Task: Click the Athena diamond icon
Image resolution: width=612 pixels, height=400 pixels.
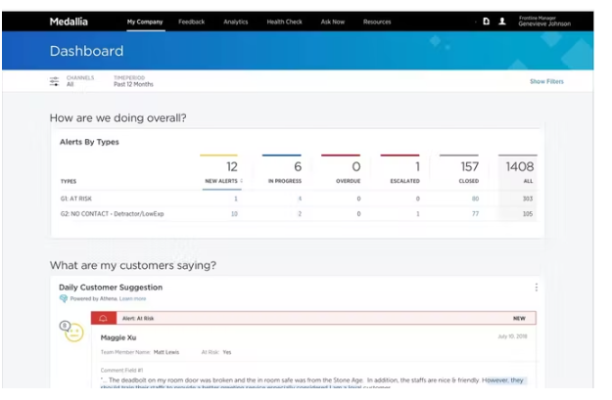Action: [63, 299]
